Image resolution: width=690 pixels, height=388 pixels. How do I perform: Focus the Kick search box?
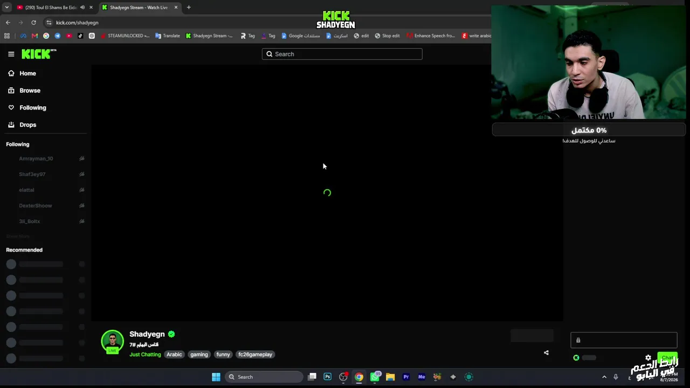tap(342, 54)
